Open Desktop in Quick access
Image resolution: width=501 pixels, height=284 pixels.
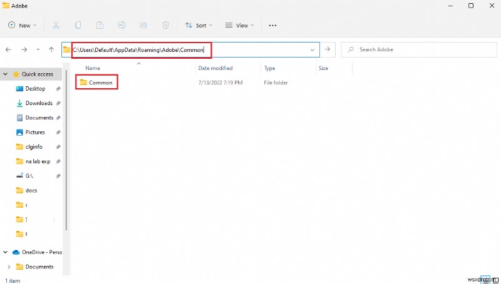[x=35, y=89]
